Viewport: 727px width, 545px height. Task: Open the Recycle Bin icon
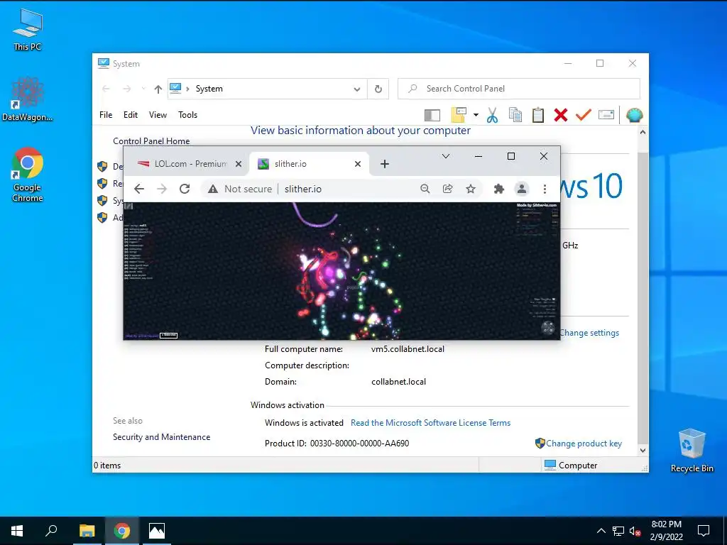coord(692,451)
